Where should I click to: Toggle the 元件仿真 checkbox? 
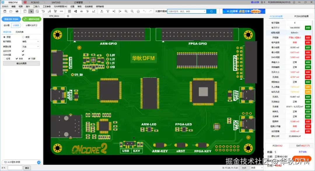tap(23, 55)
